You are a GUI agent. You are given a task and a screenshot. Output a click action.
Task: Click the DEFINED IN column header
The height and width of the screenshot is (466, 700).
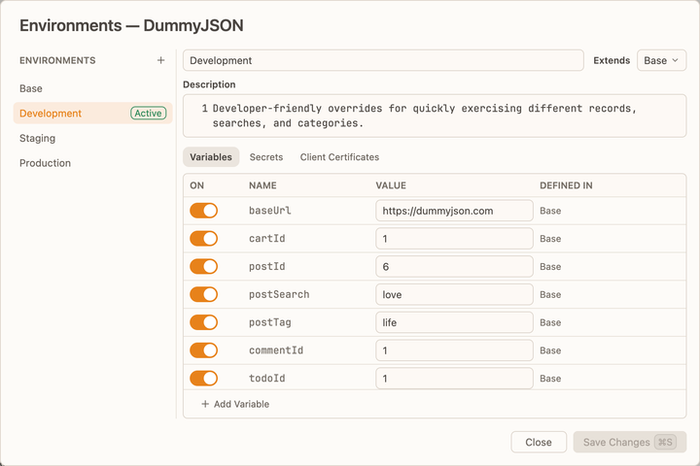[x=566, y=185]
